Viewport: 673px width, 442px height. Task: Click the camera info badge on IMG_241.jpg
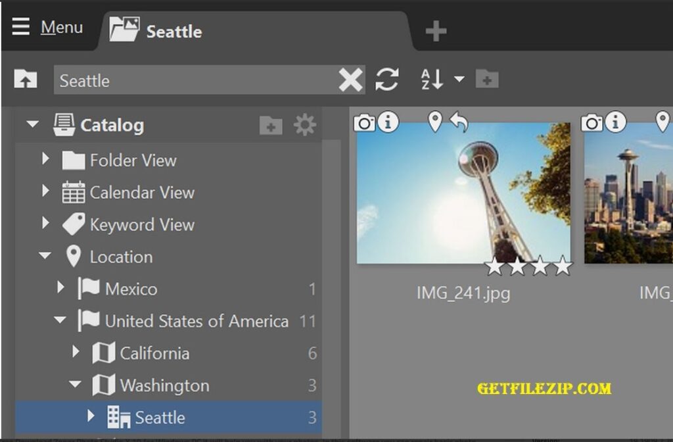click(x=363, y=122)
